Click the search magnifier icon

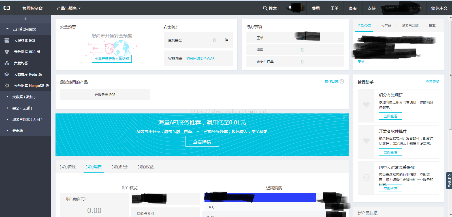coord(265,8)
